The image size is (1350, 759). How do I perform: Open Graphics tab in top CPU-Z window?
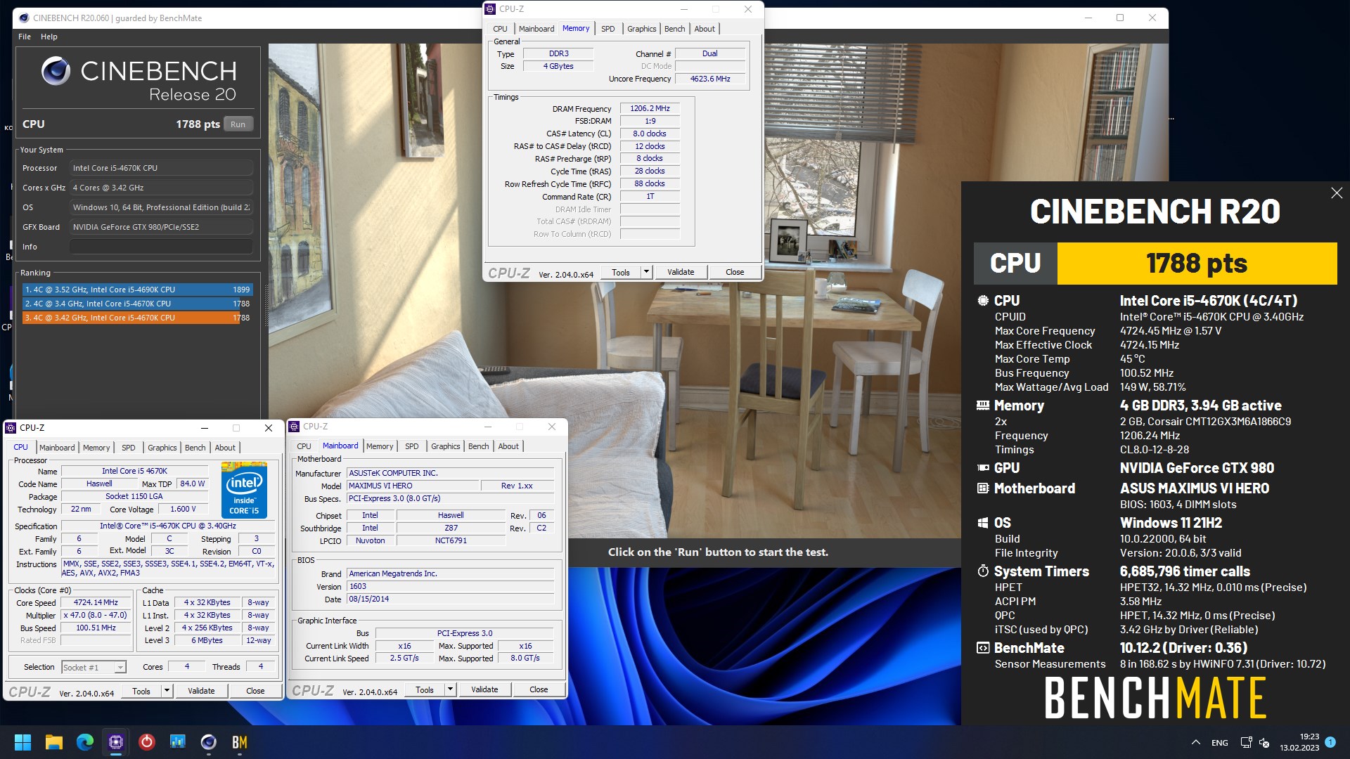pyautogui.click(x=642, y=29)
